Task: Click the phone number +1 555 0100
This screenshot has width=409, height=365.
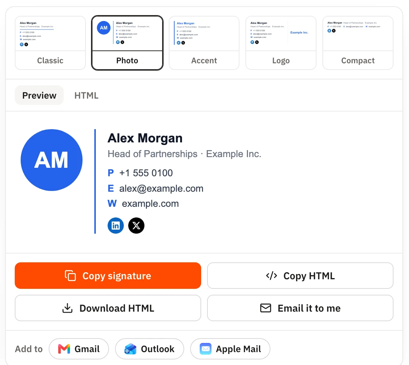Action: (x=146, y=173)
